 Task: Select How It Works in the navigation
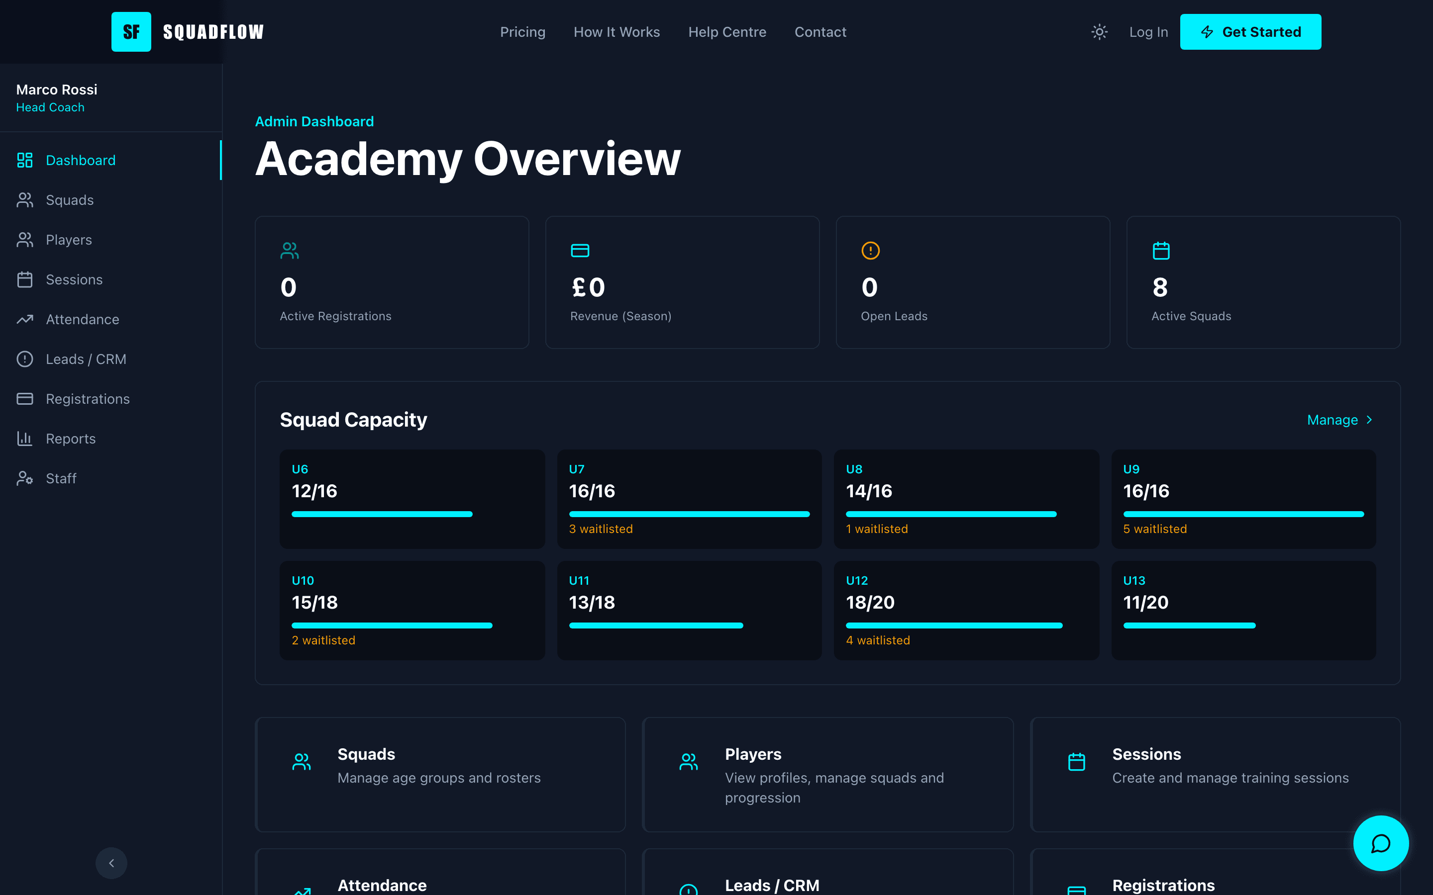616,31
